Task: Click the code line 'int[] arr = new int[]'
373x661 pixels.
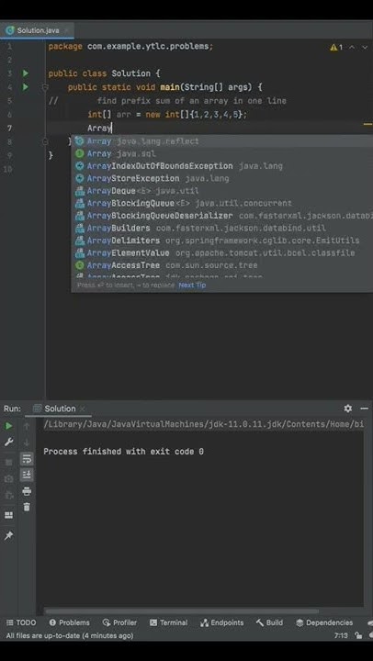Action: pyautogui.click(x=167, y=114)
